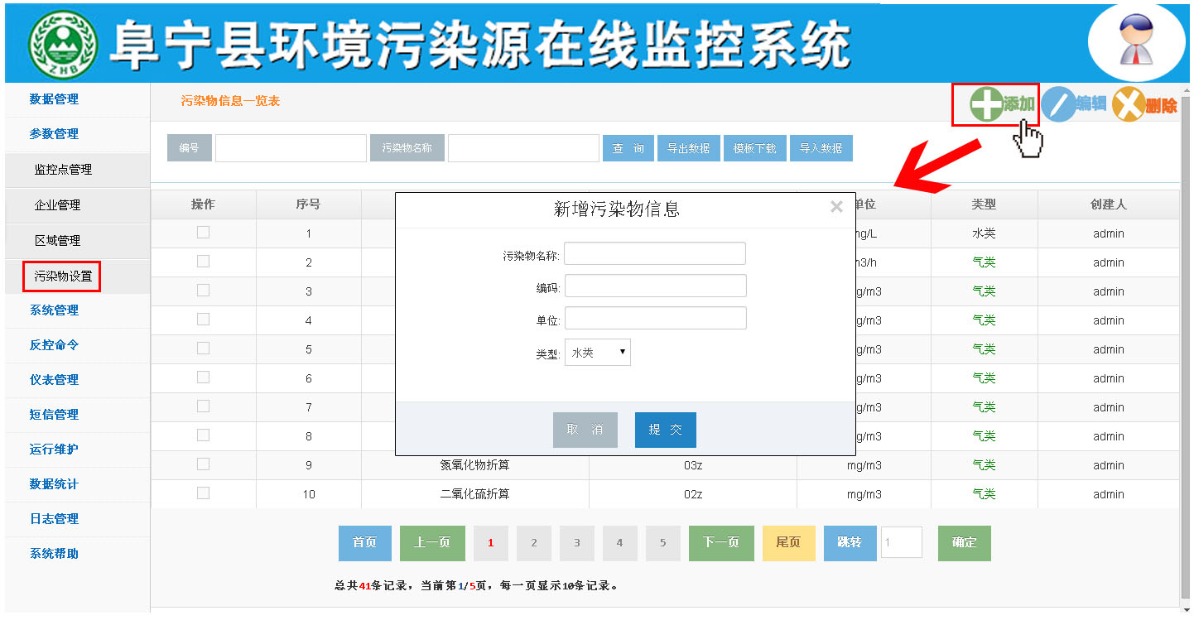The image size is (1194, 625).
Task: Check the checkbox in row 2
Action: coord(203,262)
